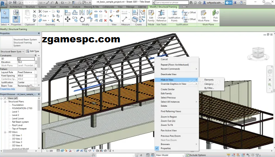This screenshot has width=275, height=157.
Task: Click the Apply button in Properties
Action: tap(33, 89)
